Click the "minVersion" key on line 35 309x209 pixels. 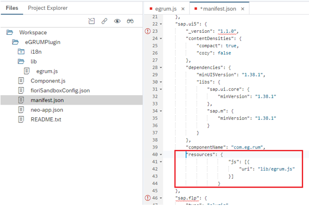234,118
